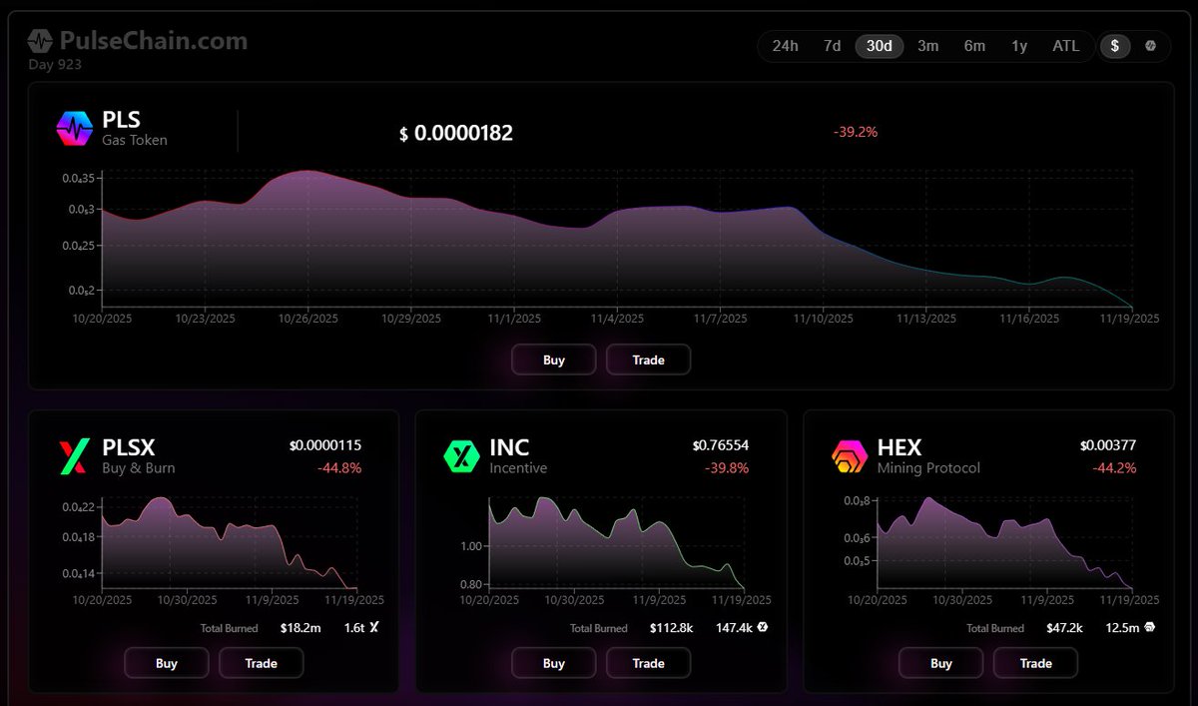Image resolution: width=1198 pixels, height=706 pixels.
Task: Click the PLSX burned amount 1.6t
Action: 354,628
